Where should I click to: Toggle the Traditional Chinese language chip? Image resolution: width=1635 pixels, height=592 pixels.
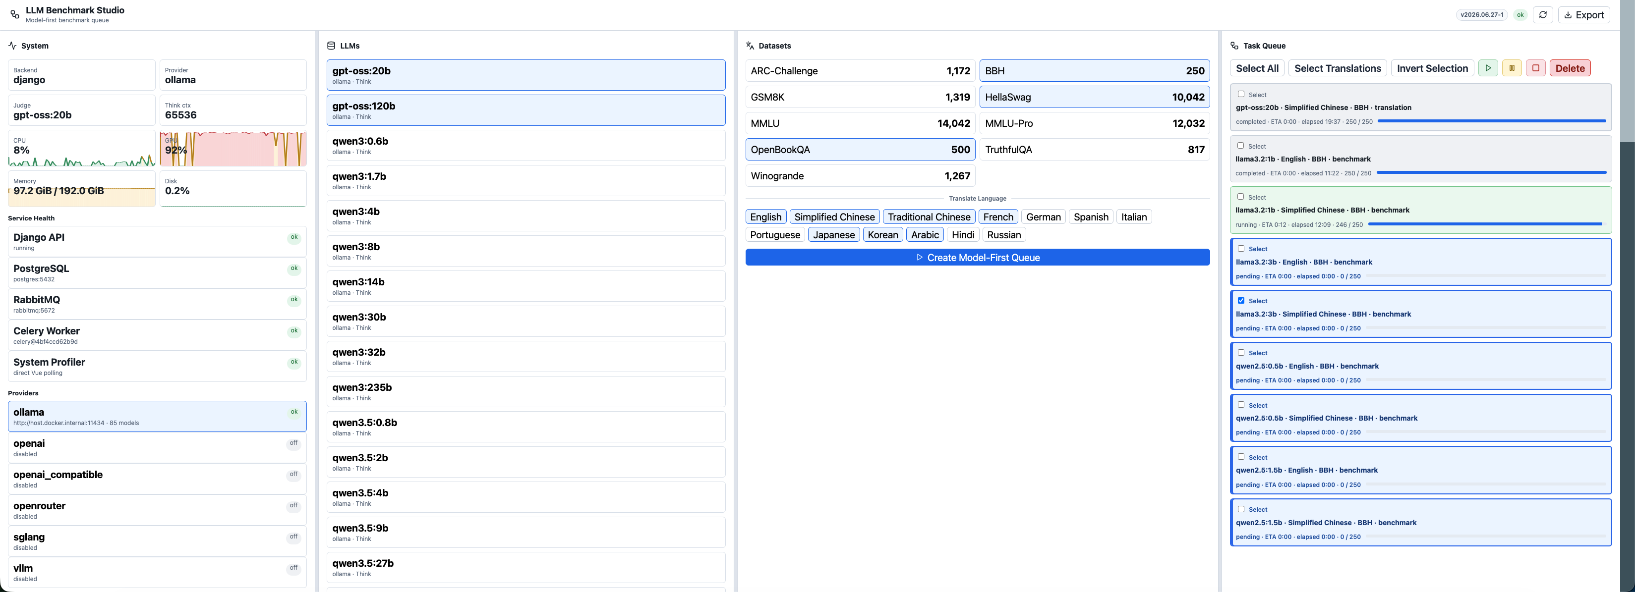pyautogui.click(x=929, y=217)
